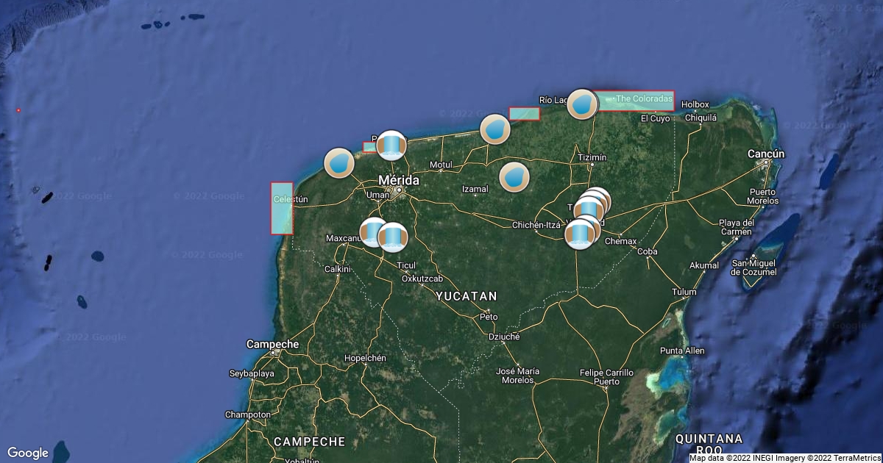
Task: Open the water drop marker on the coast north of Motul
Action: (x=495, y=129)
